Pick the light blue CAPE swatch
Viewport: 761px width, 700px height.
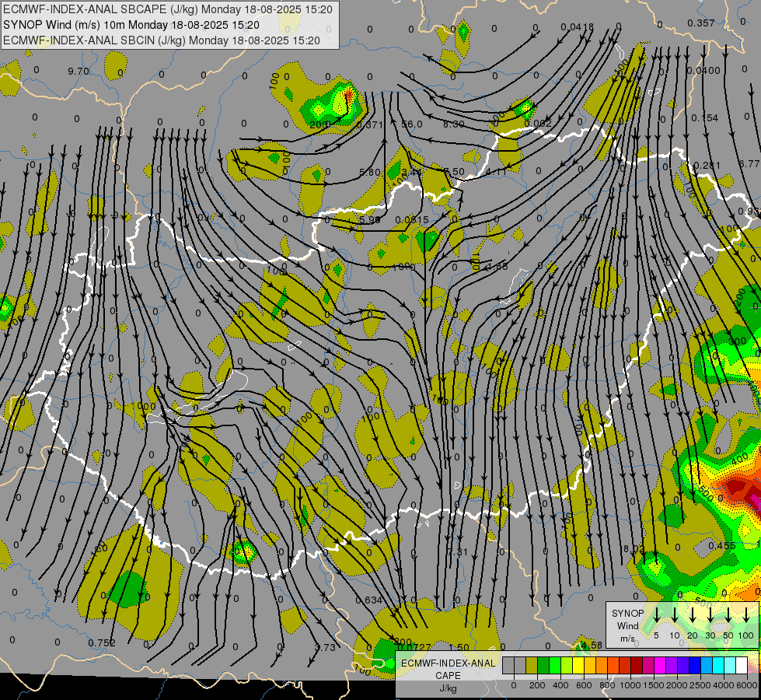(x=707, y=665)
